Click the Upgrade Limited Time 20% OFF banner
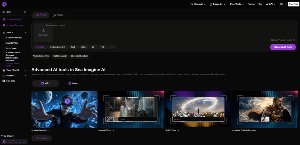The width and height of the screenshot is (300, 145). pos(14,142)
